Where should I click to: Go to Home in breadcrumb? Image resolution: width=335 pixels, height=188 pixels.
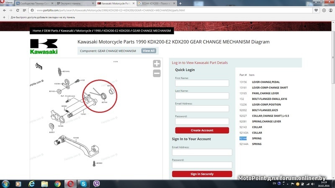tap(37, 30)
